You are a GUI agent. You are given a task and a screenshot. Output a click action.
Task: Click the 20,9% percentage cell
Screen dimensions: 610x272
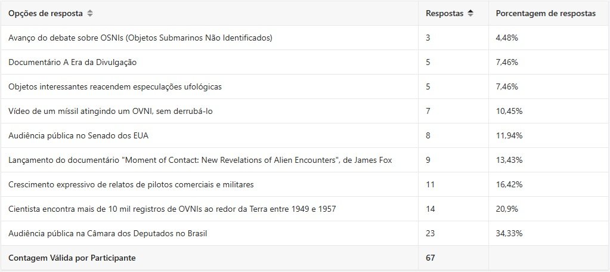(507, 209)
